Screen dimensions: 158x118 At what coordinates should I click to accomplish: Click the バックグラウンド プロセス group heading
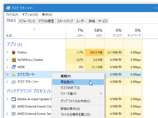29,91
